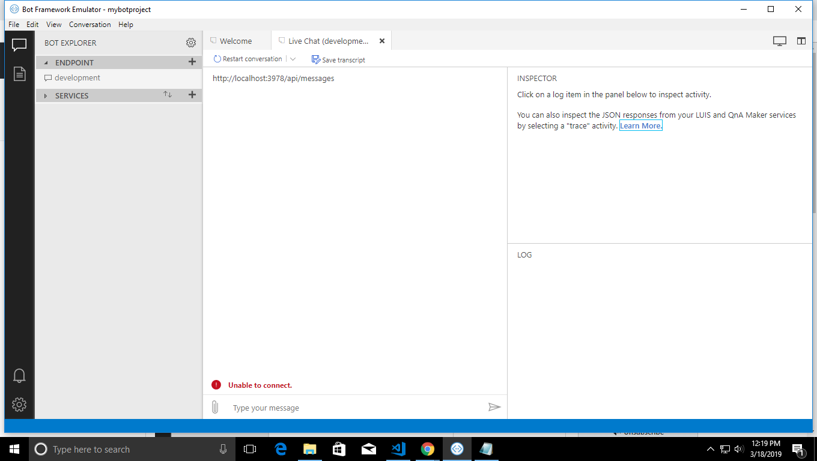Expand the SERVICES section

click(46, 95)
